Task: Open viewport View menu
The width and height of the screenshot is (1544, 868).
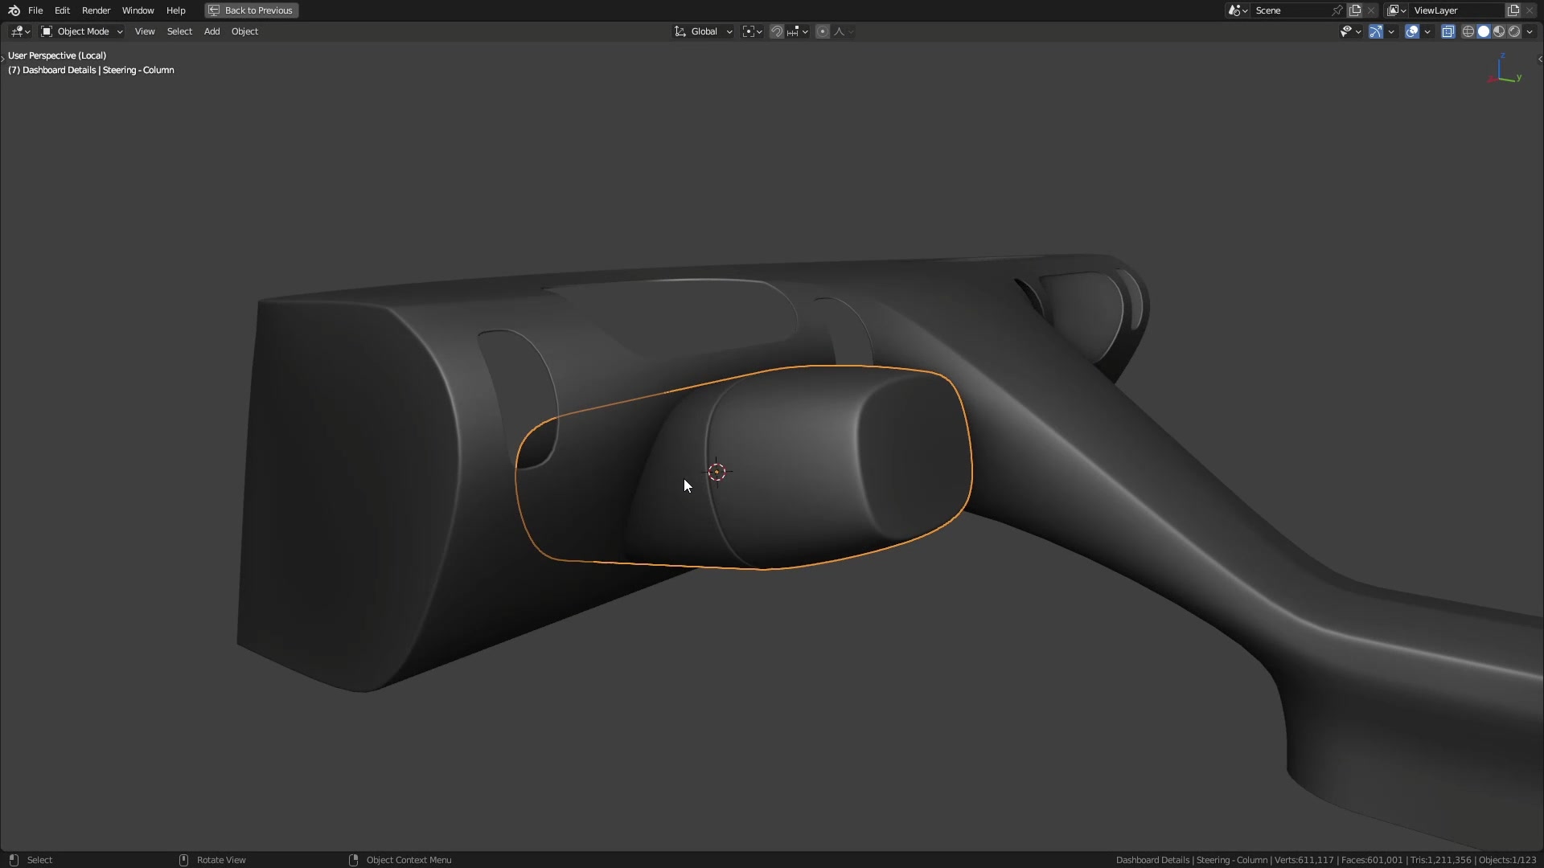Action: 145,31
